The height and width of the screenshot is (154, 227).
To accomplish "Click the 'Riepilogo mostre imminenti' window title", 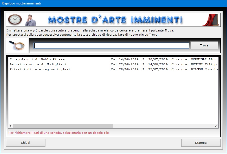I will point(21,3).
